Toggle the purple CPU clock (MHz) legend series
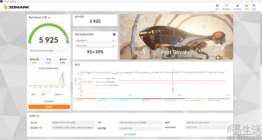The width and height of the screenshot is (262, 140). point(174,100)
